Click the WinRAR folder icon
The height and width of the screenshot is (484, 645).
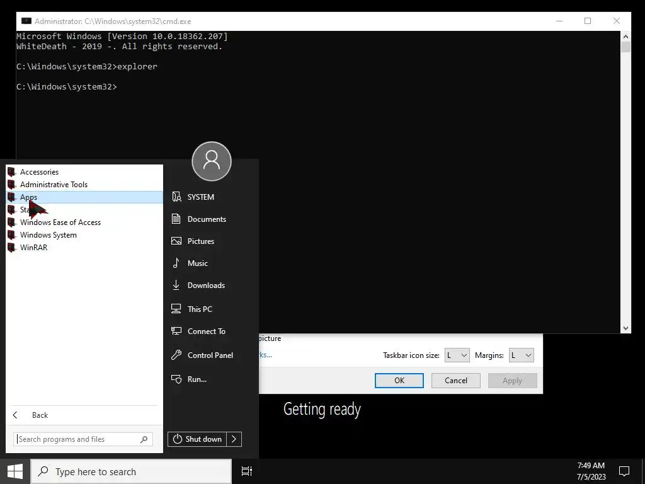(11, 247)
